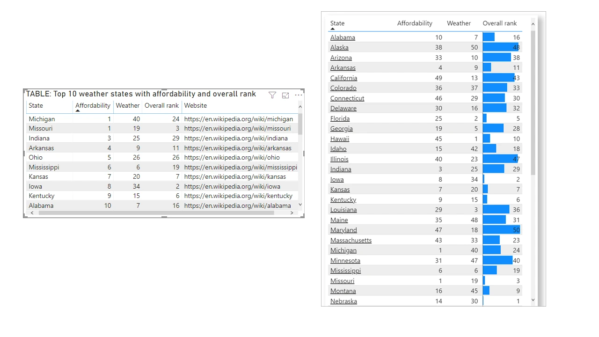Select Alaska's overall rank bar showing 48
Screen dimensions: 599x337
tap(501, 48)
